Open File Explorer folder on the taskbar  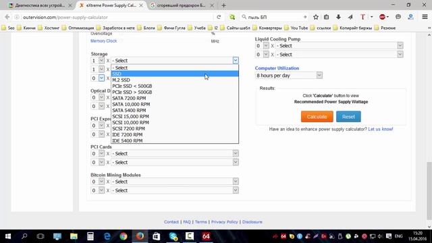coord(74,236)
